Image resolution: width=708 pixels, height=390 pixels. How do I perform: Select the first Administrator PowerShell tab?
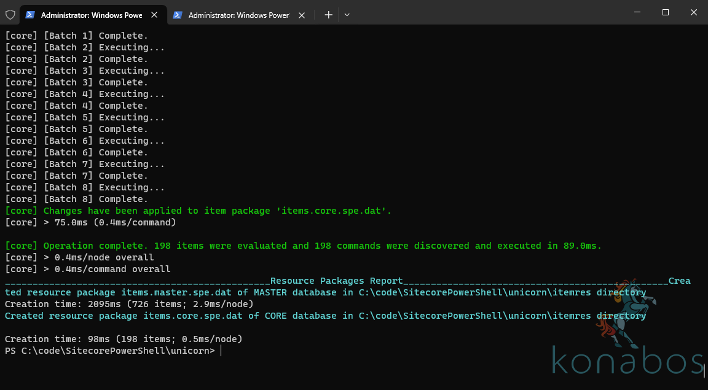(x=89, y=14)
